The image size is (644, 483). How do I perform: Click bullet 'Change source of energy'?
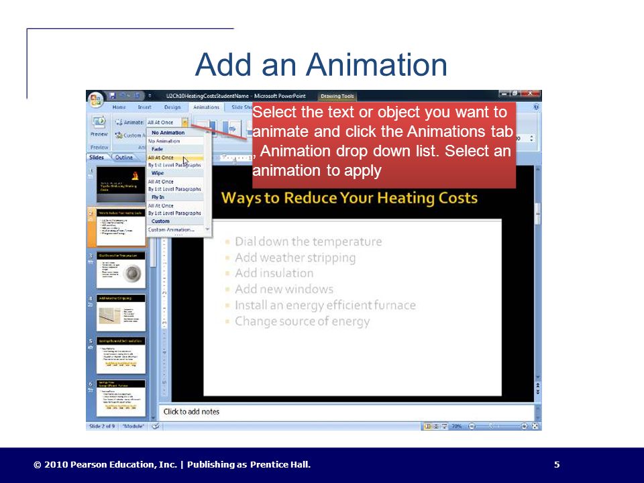pyautogui.click(x=303, y=321)
